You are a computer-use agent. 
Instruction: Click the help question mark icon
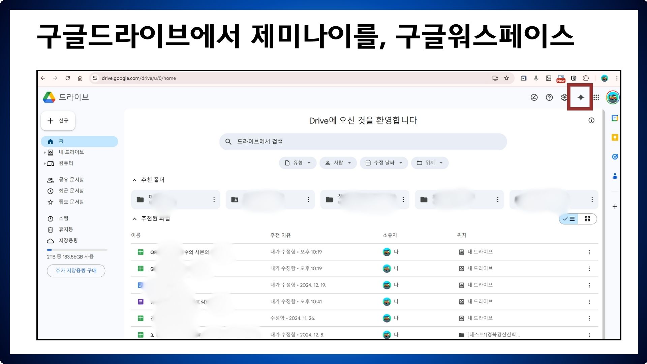pos(549,97)
